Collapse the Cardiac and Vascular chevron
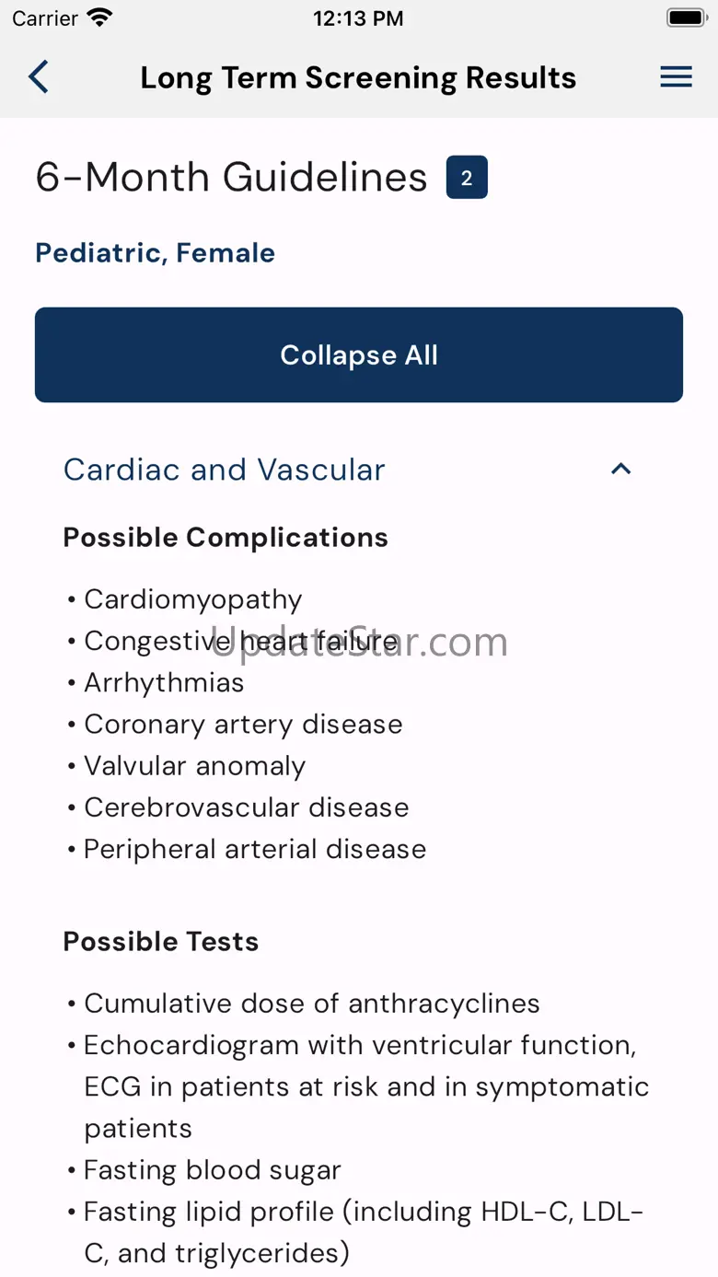This screenshot has width=718, height=1277. coord(621,470)
